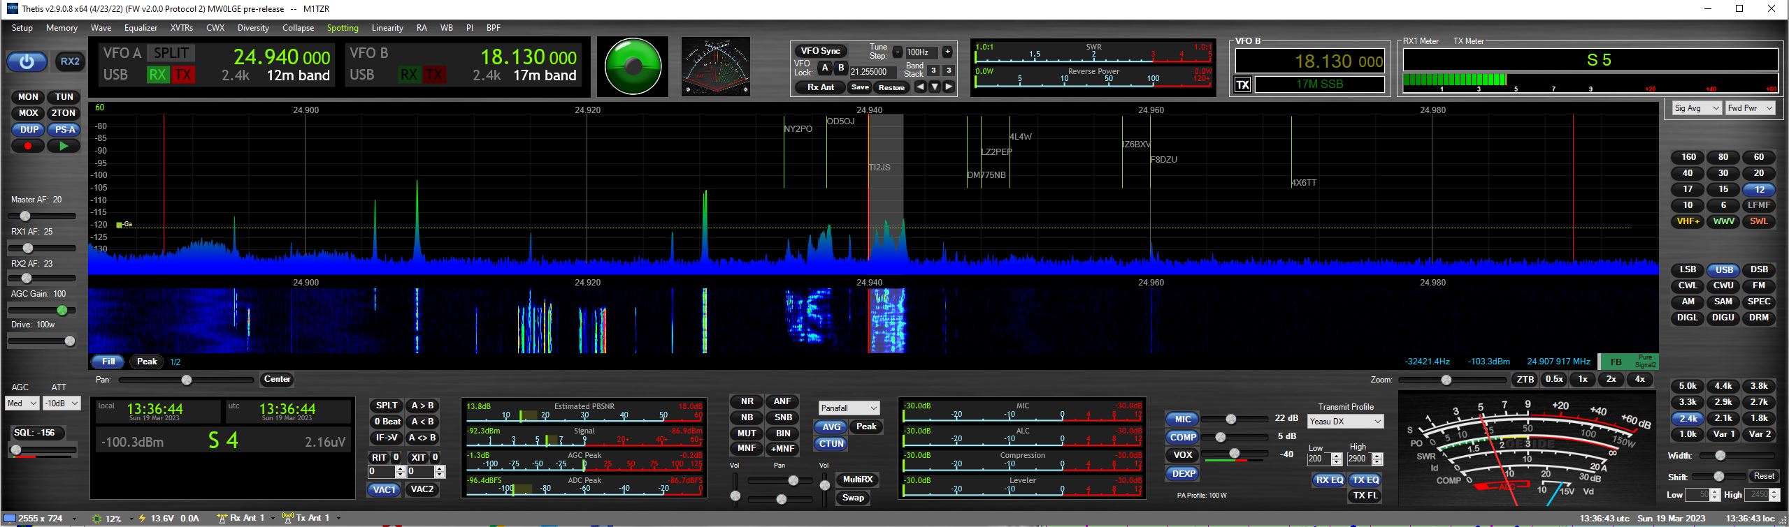Click the green play button

point(64,146)
